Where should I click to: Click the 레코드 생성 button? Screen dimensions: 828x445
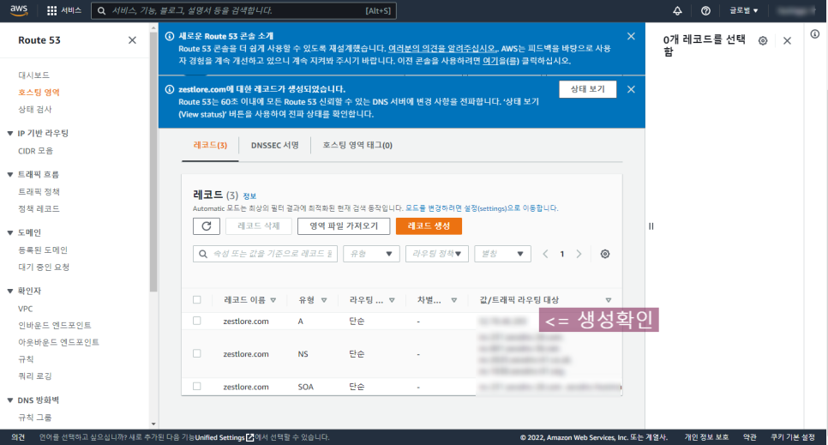(x=429, y=226)
